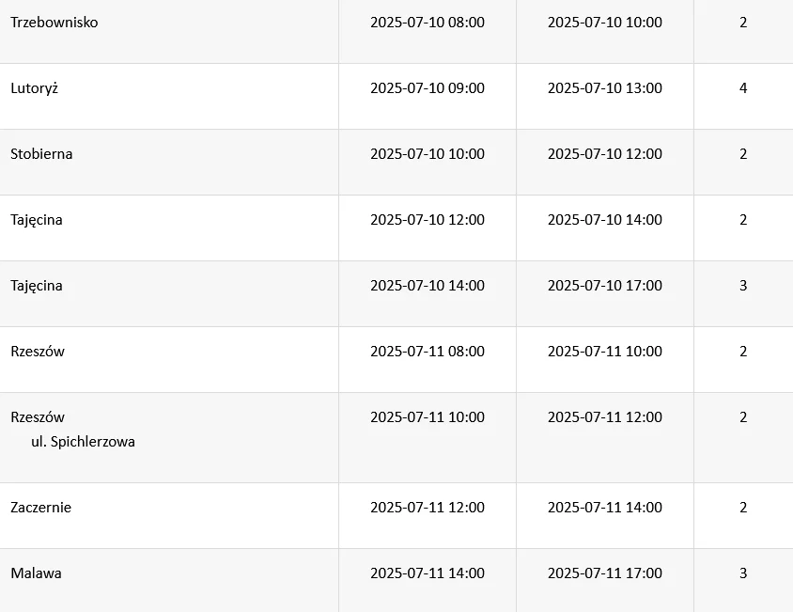Click duration value 2 in Trzebownisko row
Viewport: 793px width, 612px height.
pos(743,23)
